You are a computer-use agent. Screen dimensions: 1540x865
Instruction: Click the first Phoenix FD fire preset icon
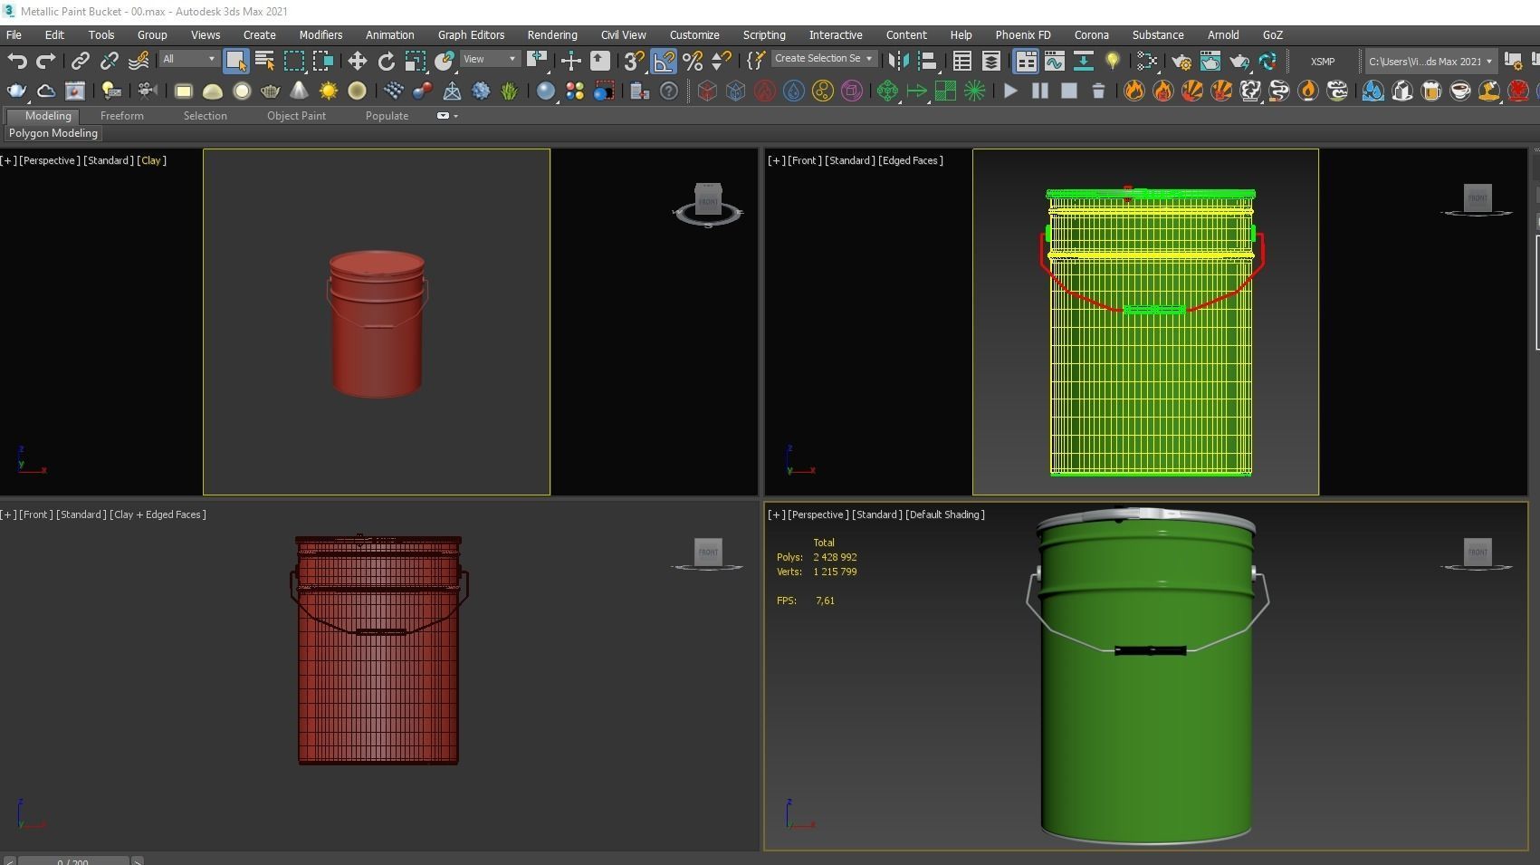click(1133, 91)
